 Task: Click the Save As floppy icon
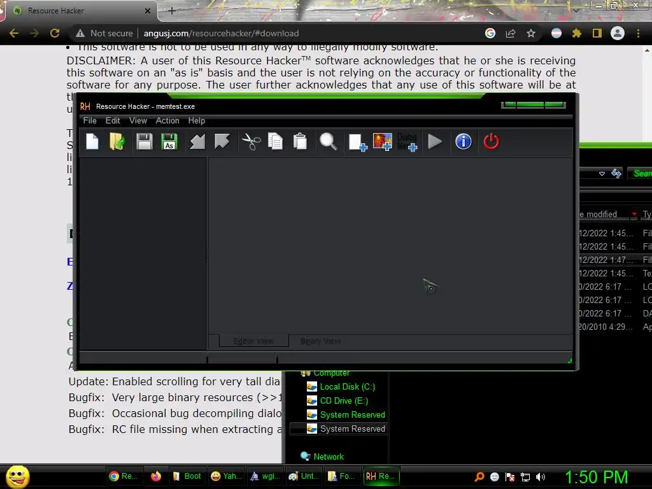coord(169,141)
